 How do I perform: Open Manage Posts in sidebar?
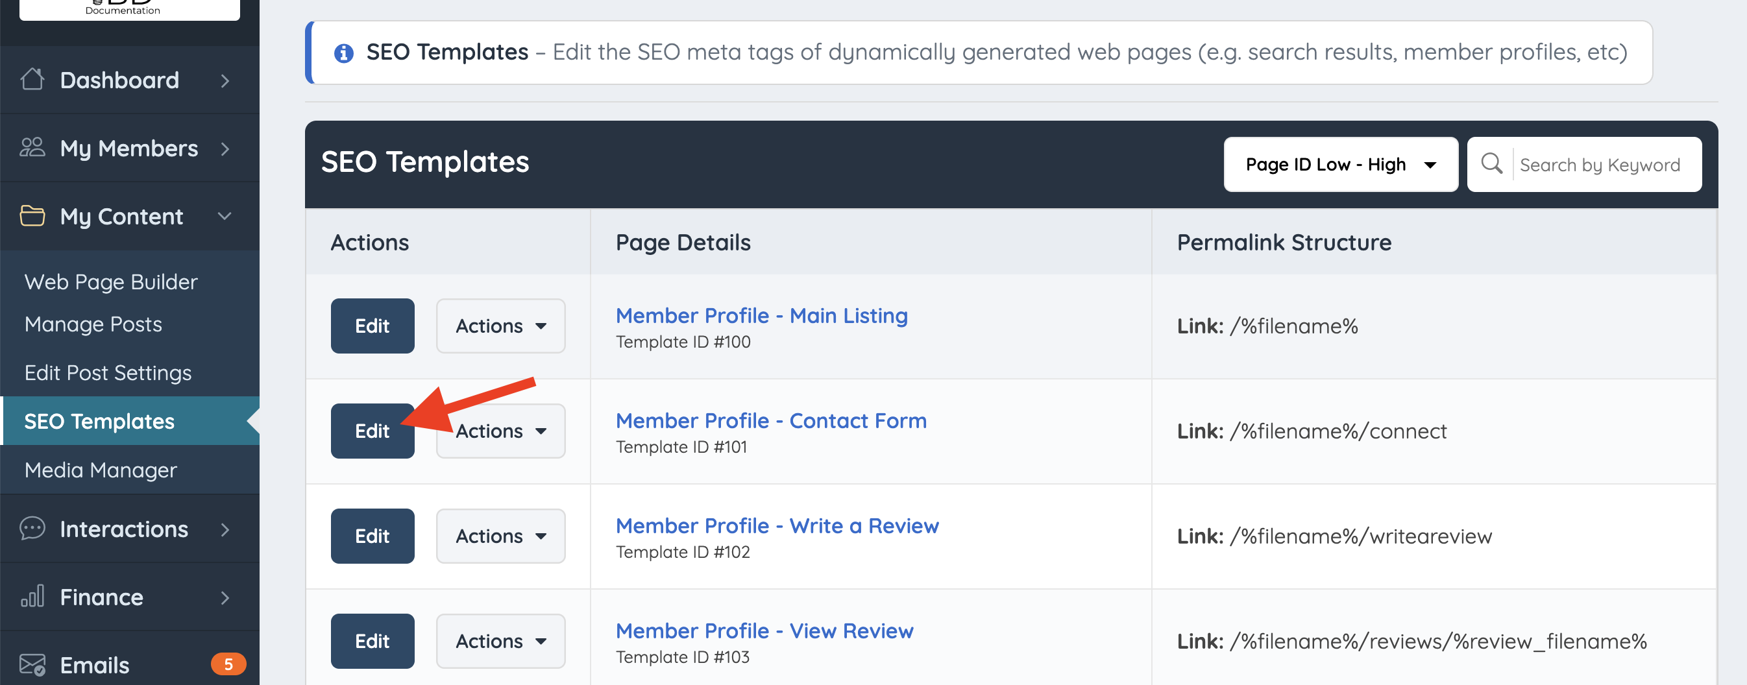pyautogui.click(x=93, y=324)
